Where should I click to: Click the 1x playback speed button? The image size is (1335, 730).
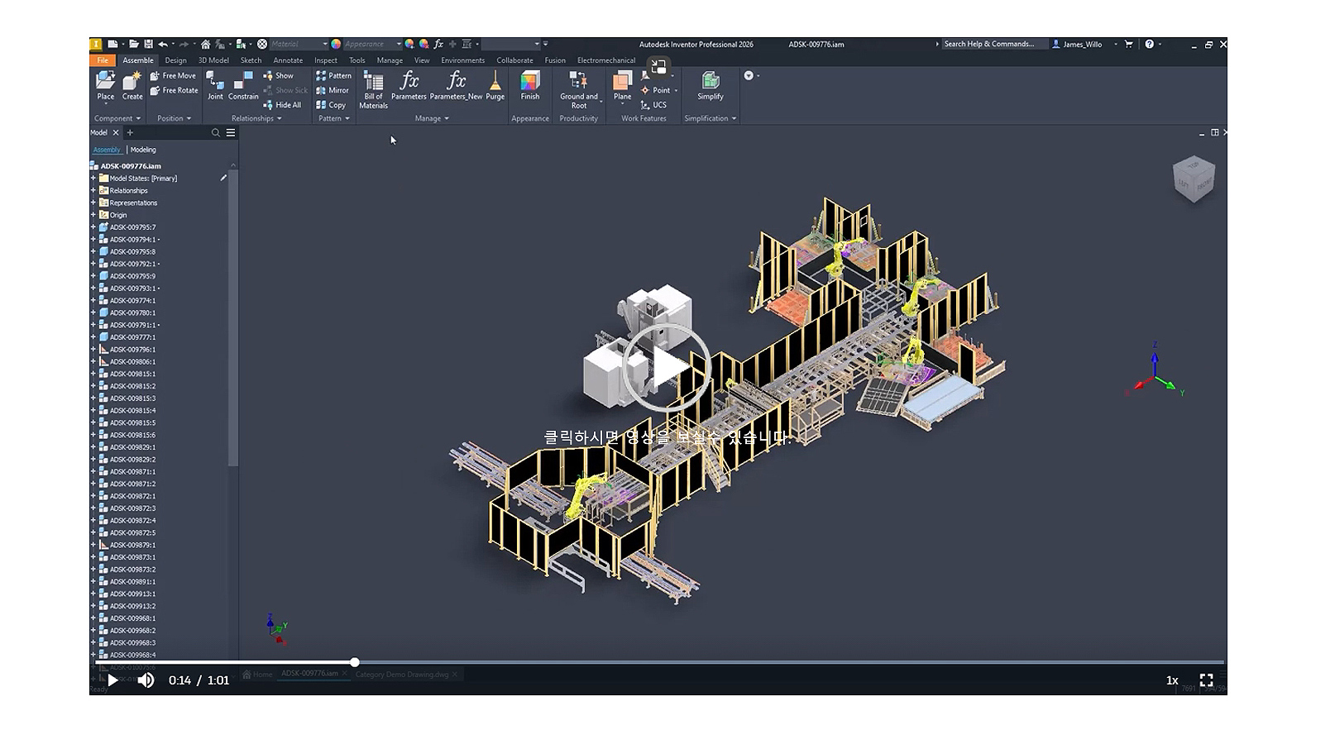tap(1172, 680)
